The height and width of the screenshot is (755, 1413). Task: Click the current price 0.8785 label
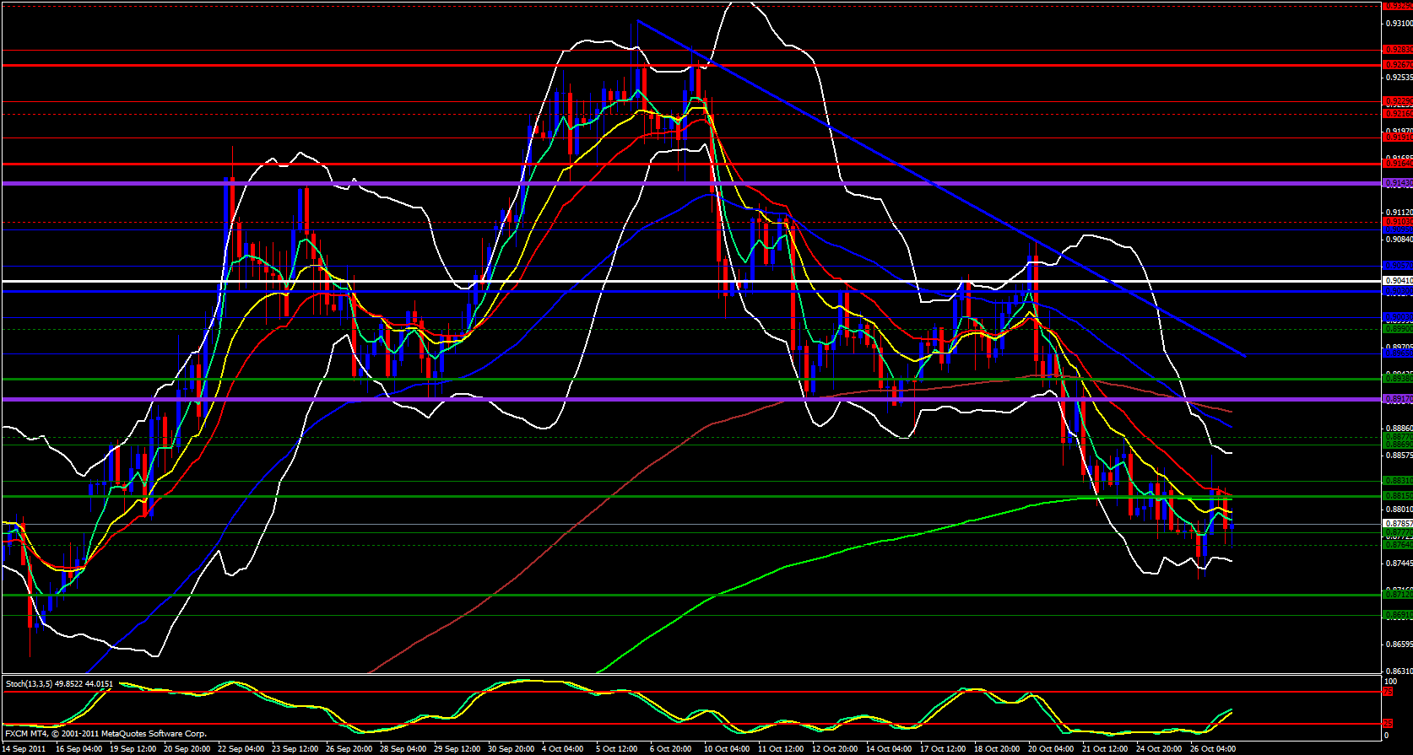coord(1397,524)
